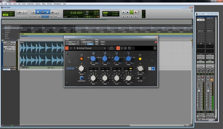Toggle the blue Harmonics button
The image size is (223, 129).
tap(82, 78)
